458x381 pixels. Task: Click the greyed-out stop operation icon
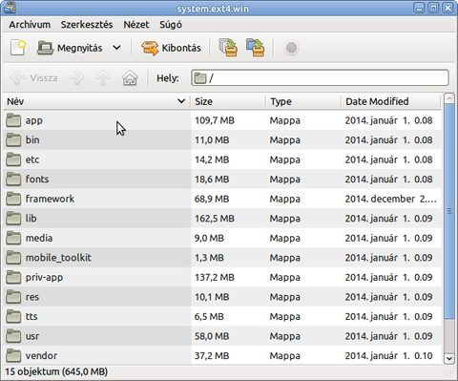tap(291, 48)
